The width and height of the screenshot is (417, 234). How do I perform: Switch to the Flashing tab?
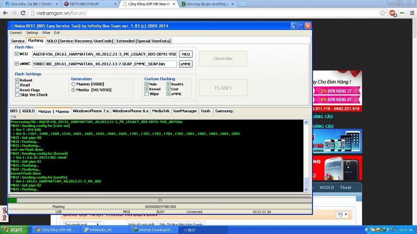pos(36,40)
